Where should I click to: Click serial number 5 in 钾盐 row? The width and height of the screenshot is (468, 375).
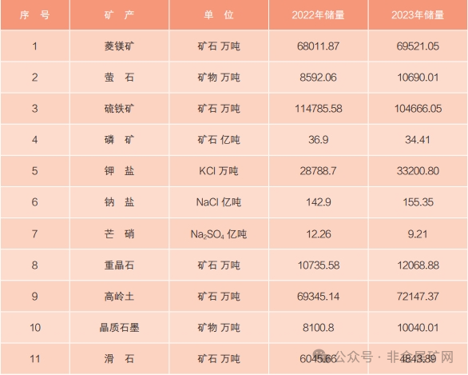point(35,171)
